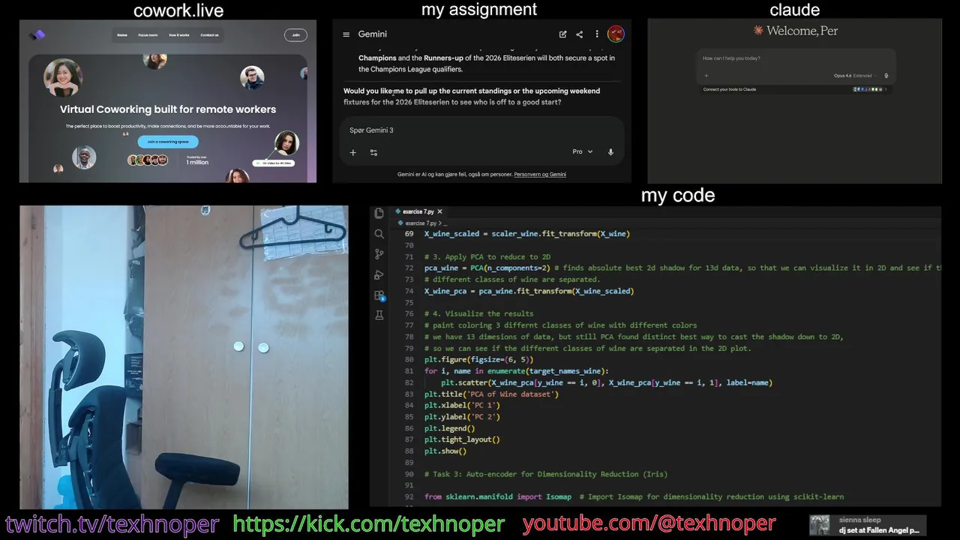
Task: Click '# Task 3: Auto-encoder' comment line
Action: [x=546, y=474]
